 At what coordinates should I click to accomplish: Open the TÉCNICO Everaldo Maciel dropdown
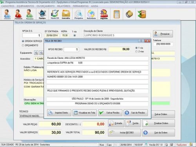click(31, 116)
